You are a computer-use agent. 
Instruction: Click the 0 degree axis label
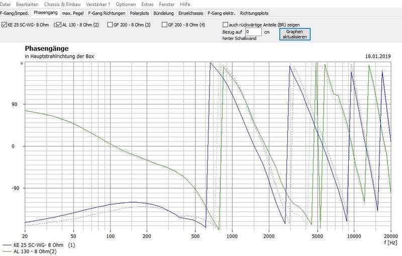(x=14, y=147)
